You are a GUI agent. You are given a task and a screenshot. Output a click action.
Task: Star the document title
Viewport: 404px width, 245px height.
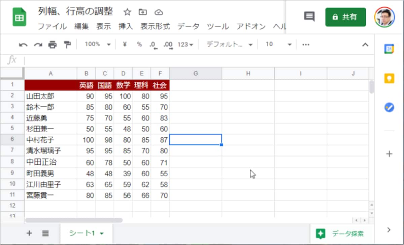pos(127,12)
